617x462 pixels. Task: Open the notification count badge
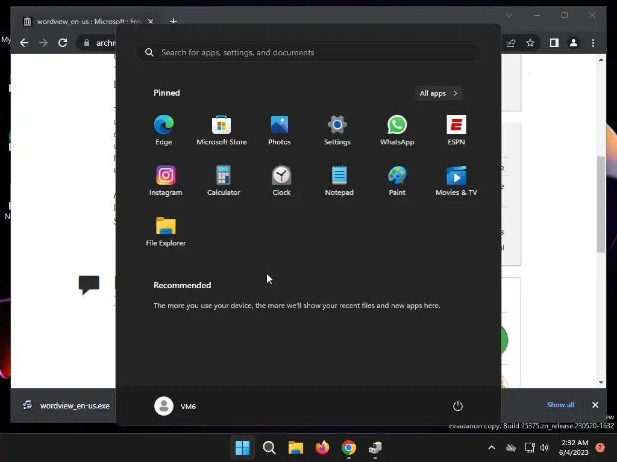(600, 448)
